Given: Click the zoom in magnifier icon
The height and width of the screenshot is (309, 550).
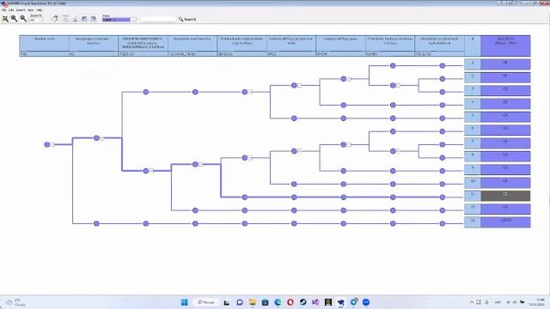Looking at the screenshot, I should click(14, 19).
